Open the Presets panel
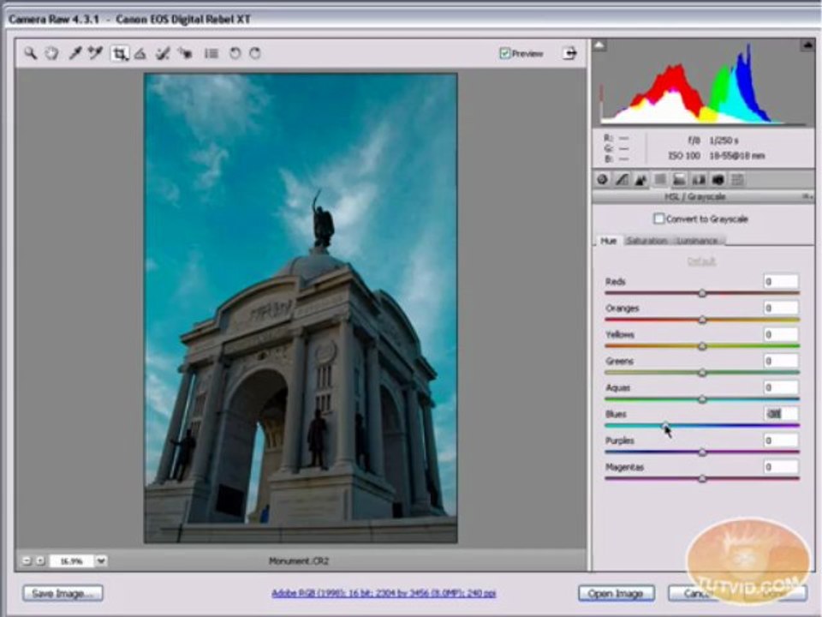The image size is (822, 617). pyautogui.click(x=737, y=180)
